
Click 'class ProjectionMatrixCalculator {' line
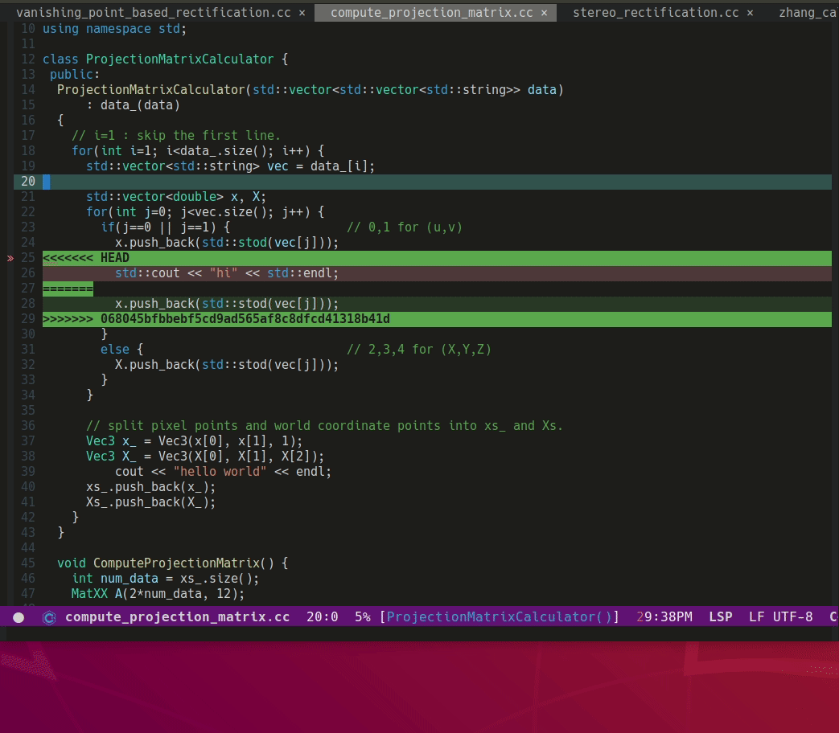click(166, 59)
